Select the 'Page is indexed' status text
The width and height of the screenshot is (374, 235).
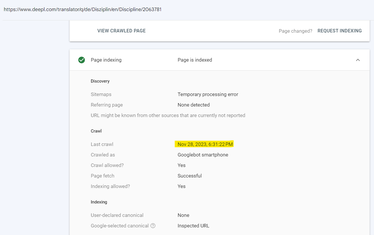(x=195, y=60)
